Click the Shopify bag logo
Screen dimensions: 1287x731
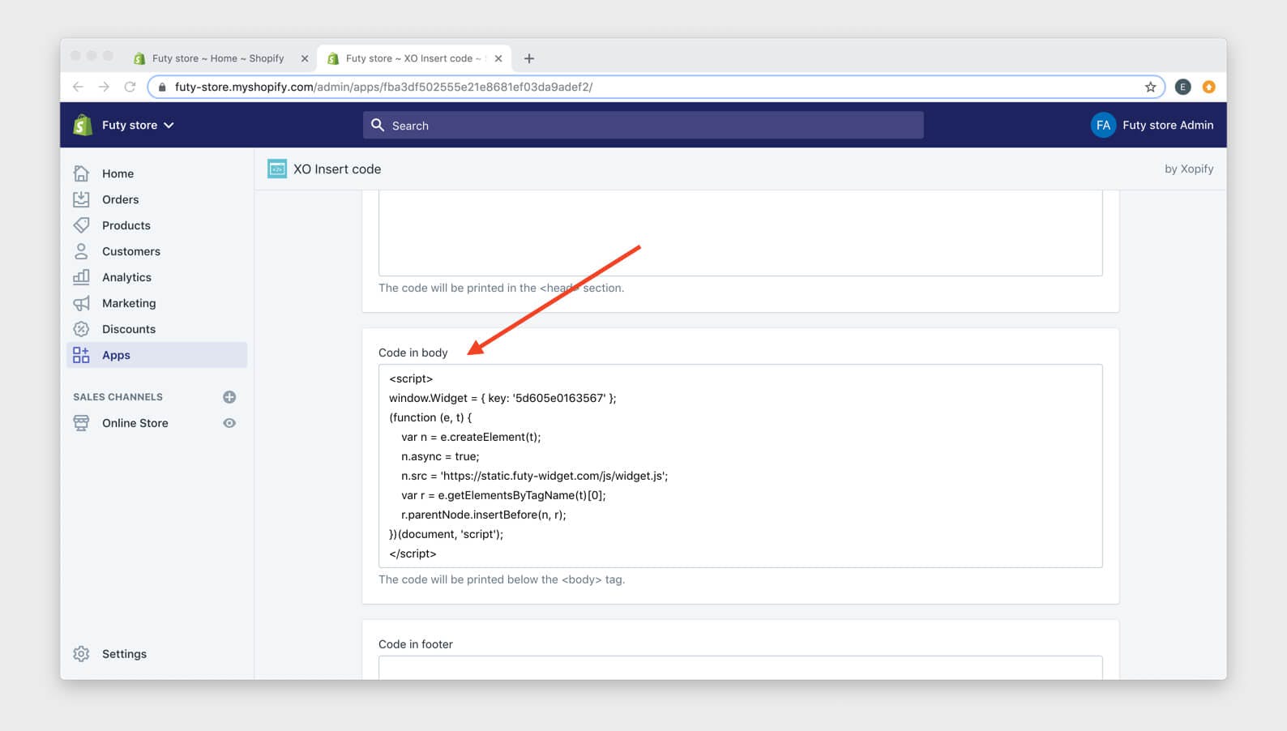click(82, 125)
